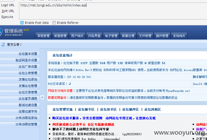Click the IP:10.60.26.54 server text
This screenshot has width=207, height=140.
[79, 77]
